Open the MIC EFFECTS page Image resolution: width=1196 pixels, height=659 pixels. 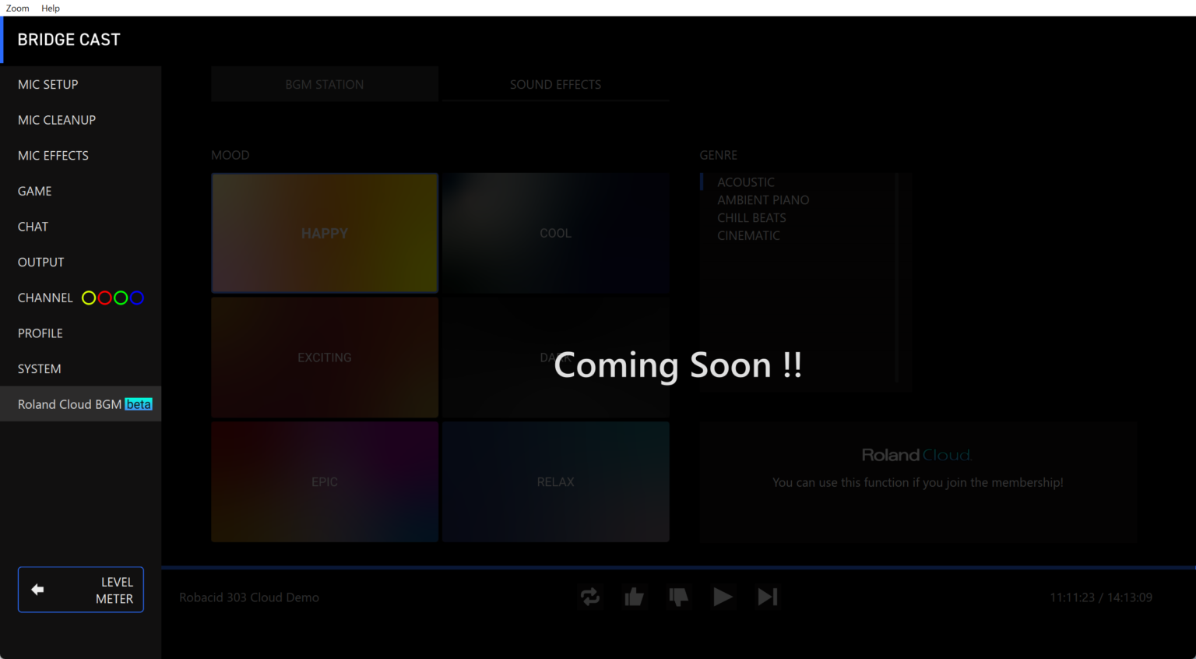click(x=53, y=156)
